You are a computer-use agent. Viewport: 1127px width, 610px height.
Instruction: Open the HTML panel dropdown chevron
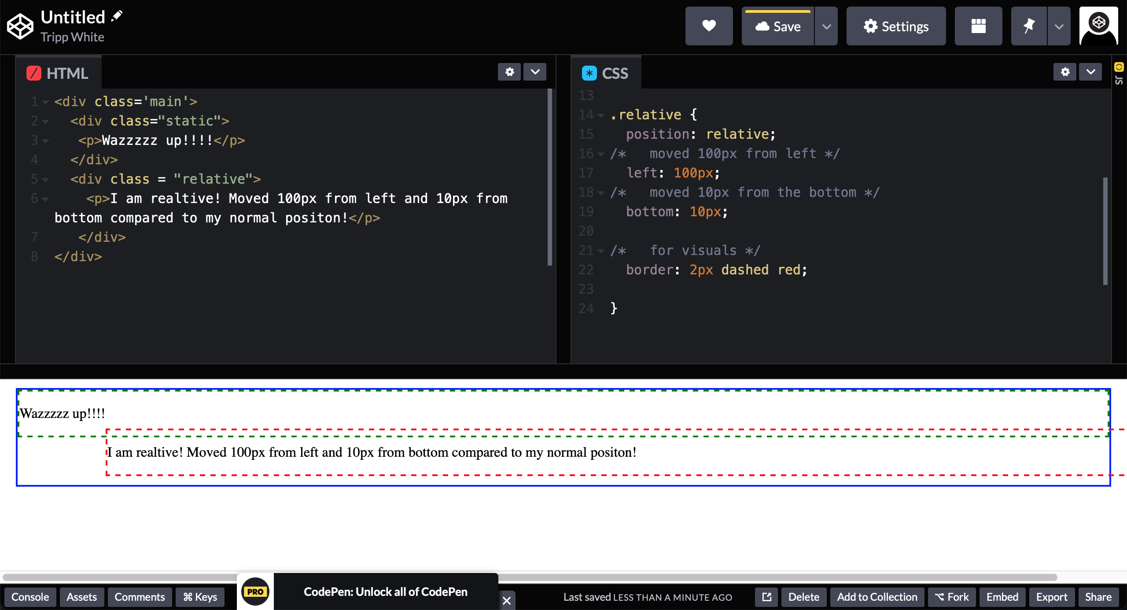[x=535, y=72]
